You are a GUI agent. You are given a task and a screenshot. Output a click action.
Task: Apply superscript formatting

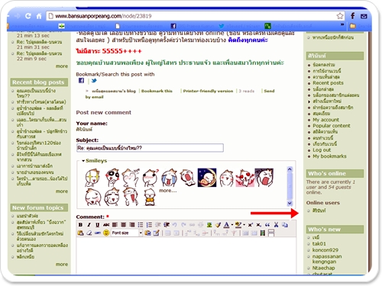(251, 225)
